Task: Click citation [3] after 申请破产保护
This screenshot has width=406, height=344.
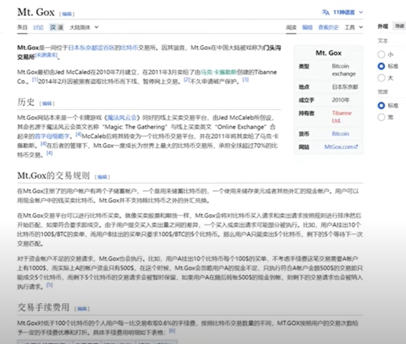Action: point(245,80)
